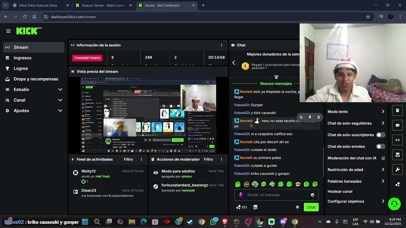Select the wrench tools icon in right sidebar

point(397,169)
